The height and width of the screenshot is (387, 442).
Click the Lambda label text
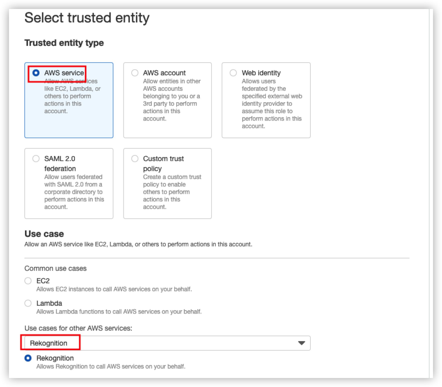click(x=49, y=303)
